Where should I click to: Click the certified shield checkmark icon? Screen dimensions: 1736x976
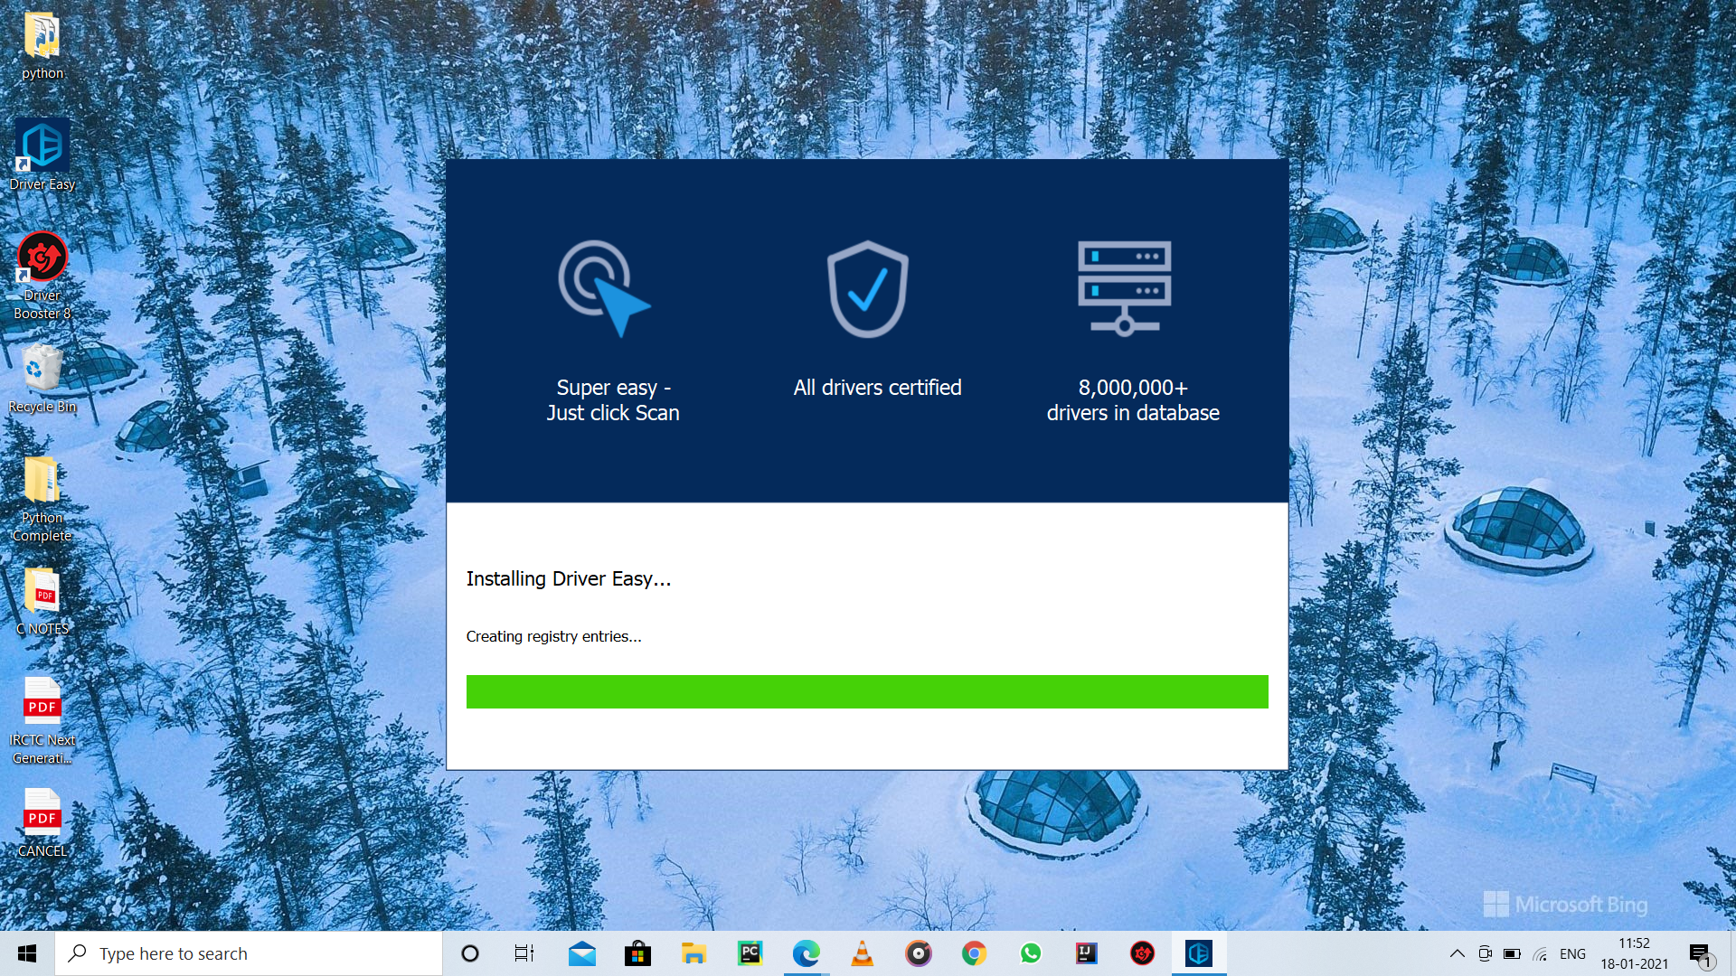point(867,288)
